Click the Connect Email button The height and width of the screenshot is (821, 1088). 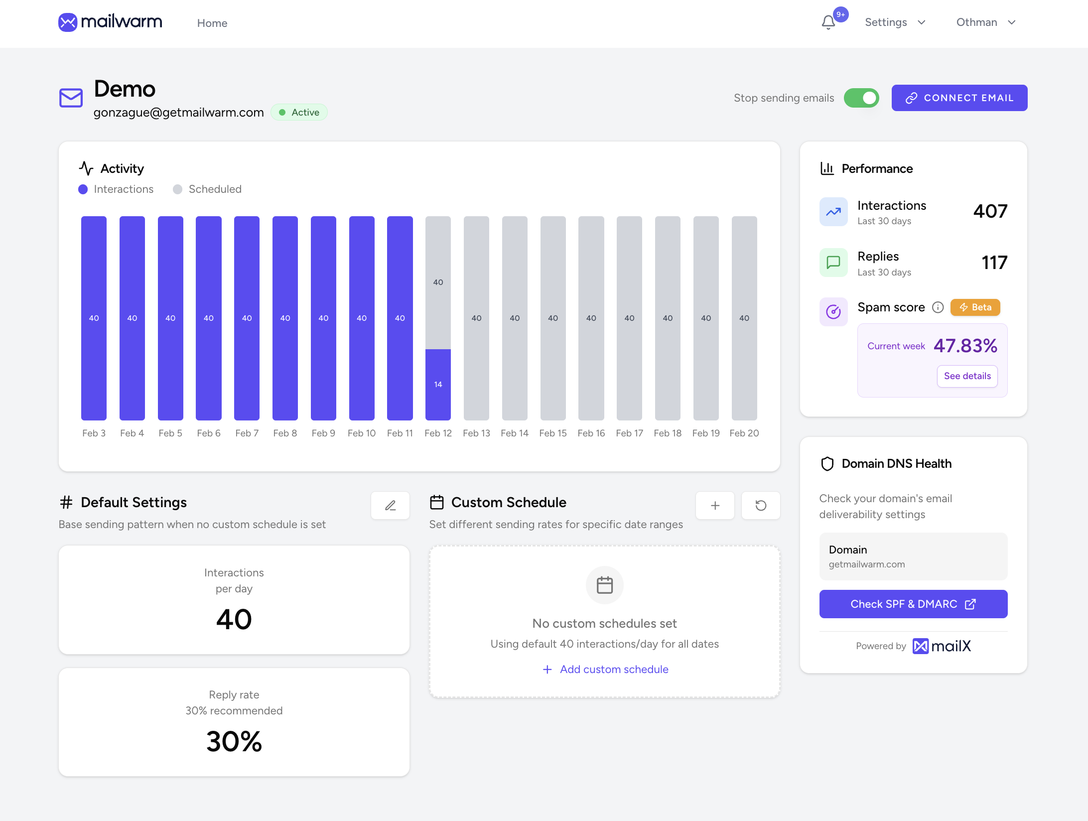pyautogui.click(x=959, y=98)
